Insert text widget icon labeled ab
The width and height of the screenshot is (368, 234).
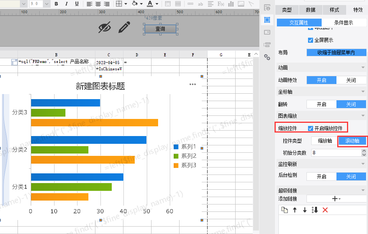(x=201, y=4)
